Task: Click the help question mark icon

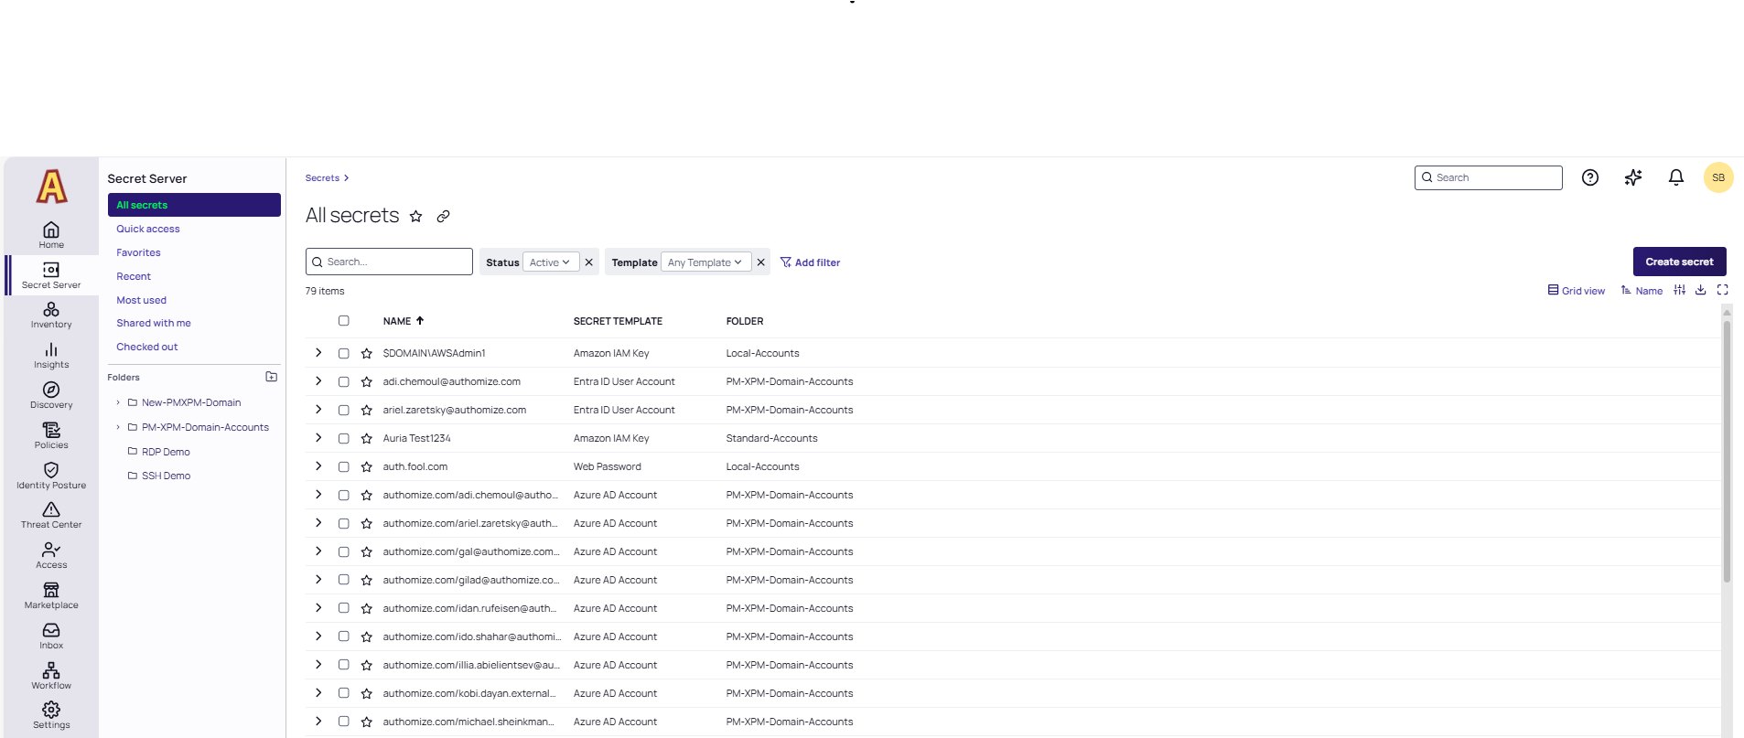Action: [1589, 177]
